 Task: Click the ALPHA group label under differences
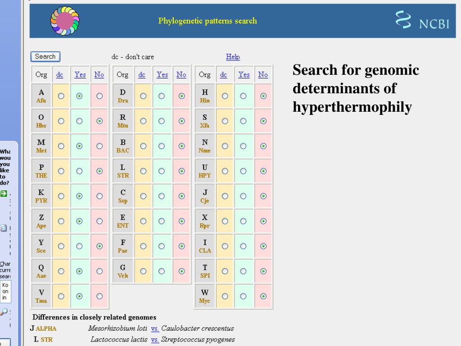[x=46, y=328]
